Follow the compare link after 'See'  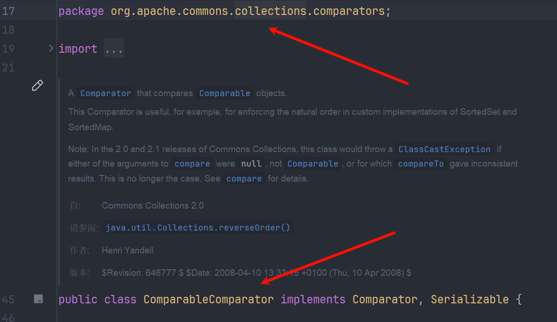pos(244,179)
